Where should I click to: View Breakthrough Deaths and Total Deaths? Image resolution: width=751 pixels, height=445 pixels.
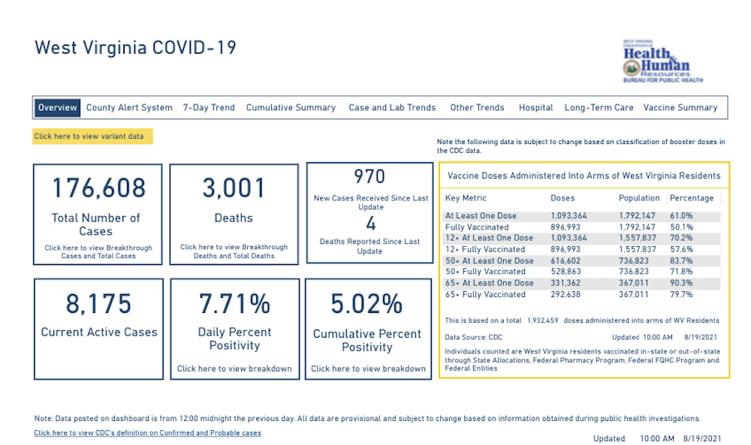[234, 250]
